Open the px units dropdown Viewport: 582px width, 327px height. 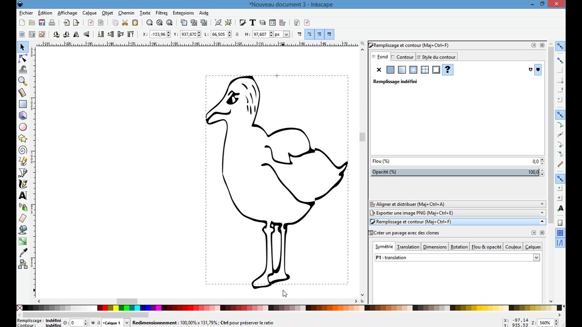286,34
